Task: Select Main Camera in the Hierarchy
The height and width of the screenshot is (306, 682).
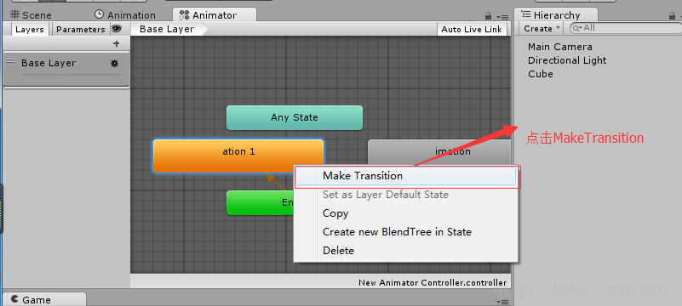Action: (x=559, y=47)
